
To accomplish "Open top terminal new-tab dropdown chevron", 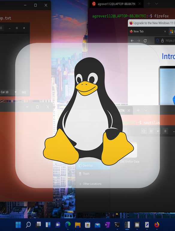I will pos(156,4).
